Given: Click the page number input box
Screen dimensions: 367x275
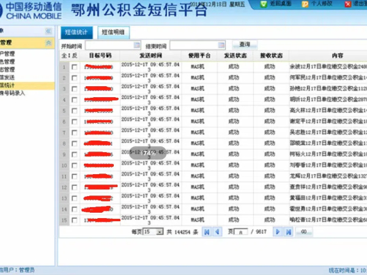Looking at the screenshot, I should tap(240, 232).
